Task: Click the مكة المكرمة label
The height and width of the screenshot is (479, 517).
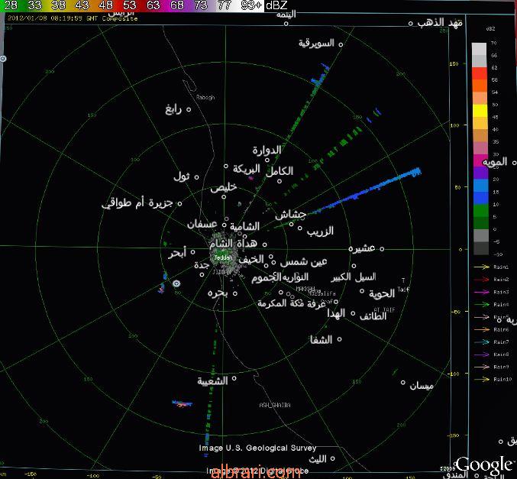Action: pyautogui.click(x=280, y=303)
